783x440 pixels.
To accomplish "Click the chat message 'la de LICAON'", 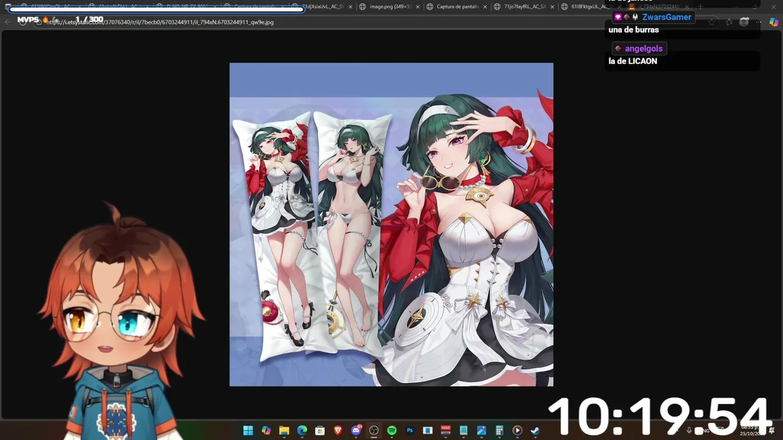I will pyautogui.click(x=633, y=61).
